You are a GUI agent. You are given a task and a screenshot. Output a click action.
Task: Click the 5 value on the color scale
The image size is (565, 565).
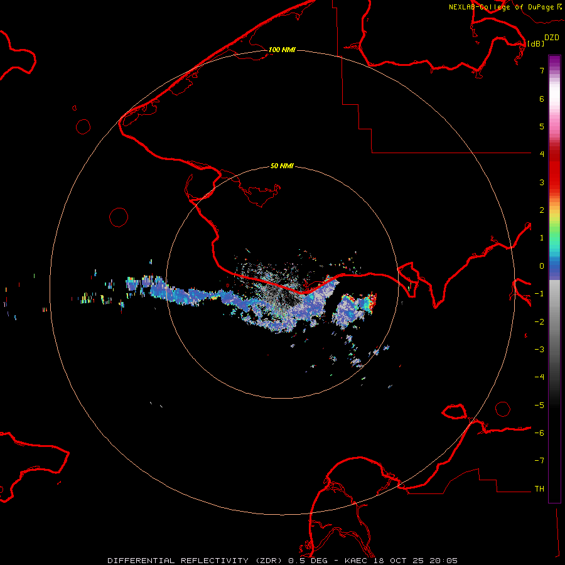(542, 126)
